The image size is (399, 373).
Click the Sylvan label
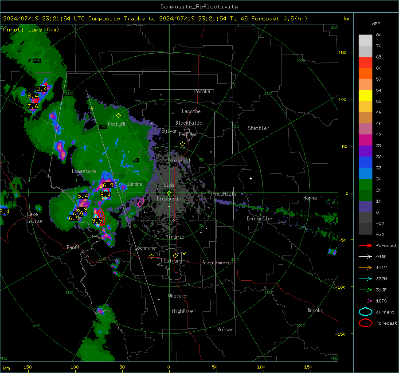[169, 131]
